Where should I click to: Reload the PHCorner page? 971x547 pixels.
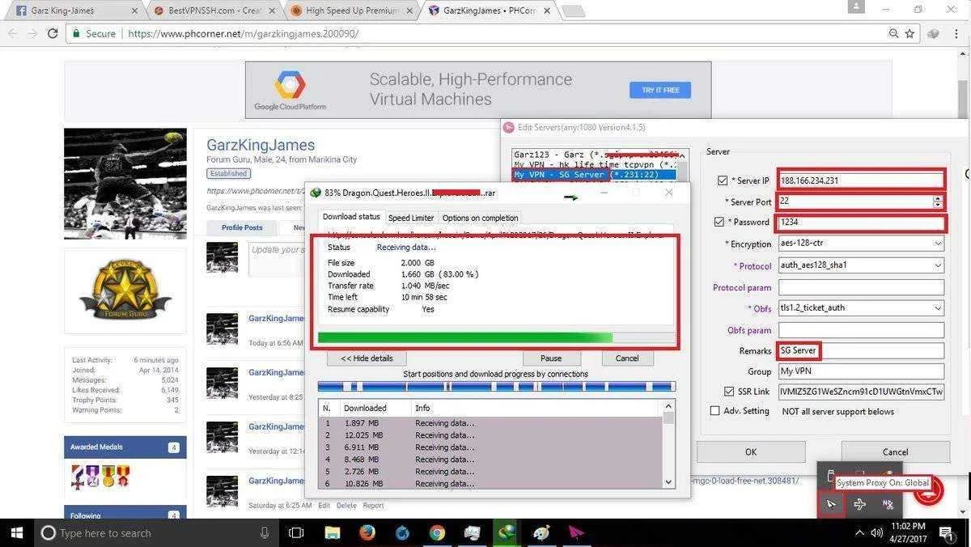point(53,34)
